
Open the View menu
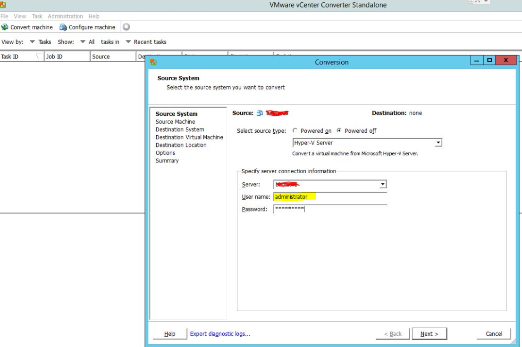point(20,16)
